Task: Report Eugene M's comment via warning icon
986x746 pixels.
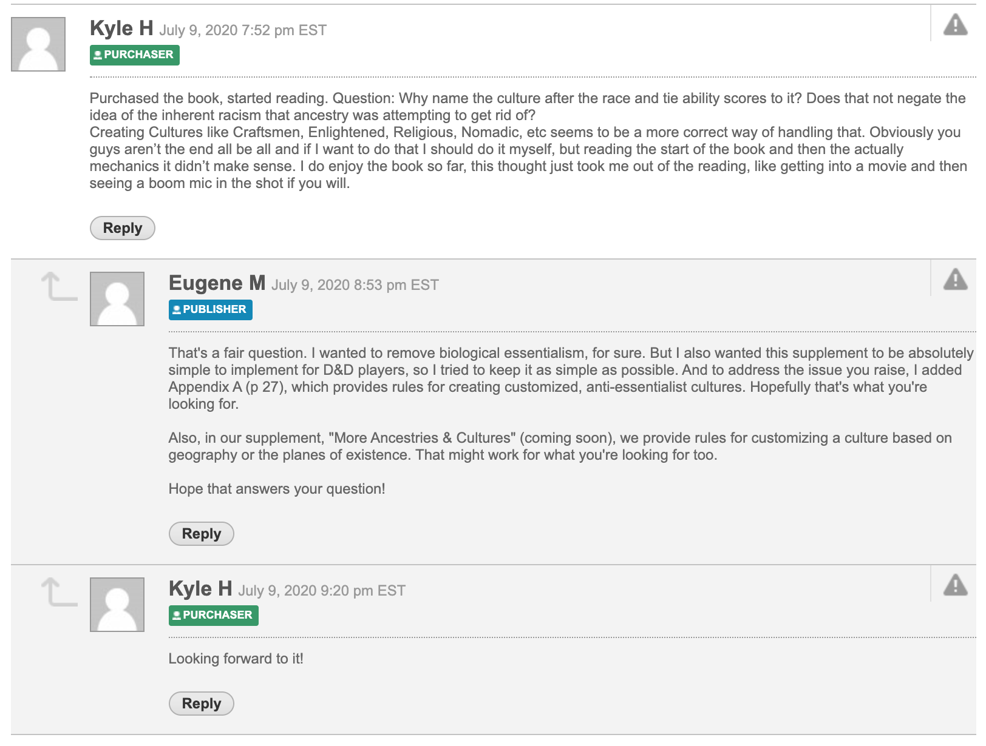Action: [x=955, y=280]
